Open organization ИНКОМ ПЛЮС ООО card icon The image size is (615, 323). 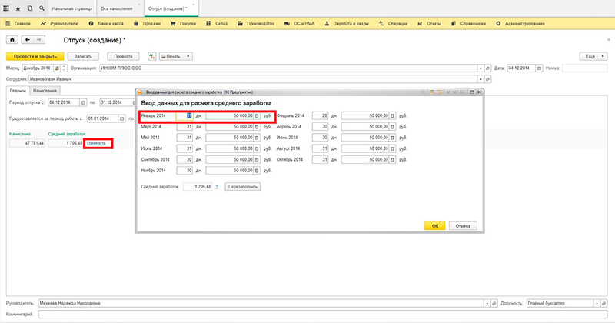(487, 68)
